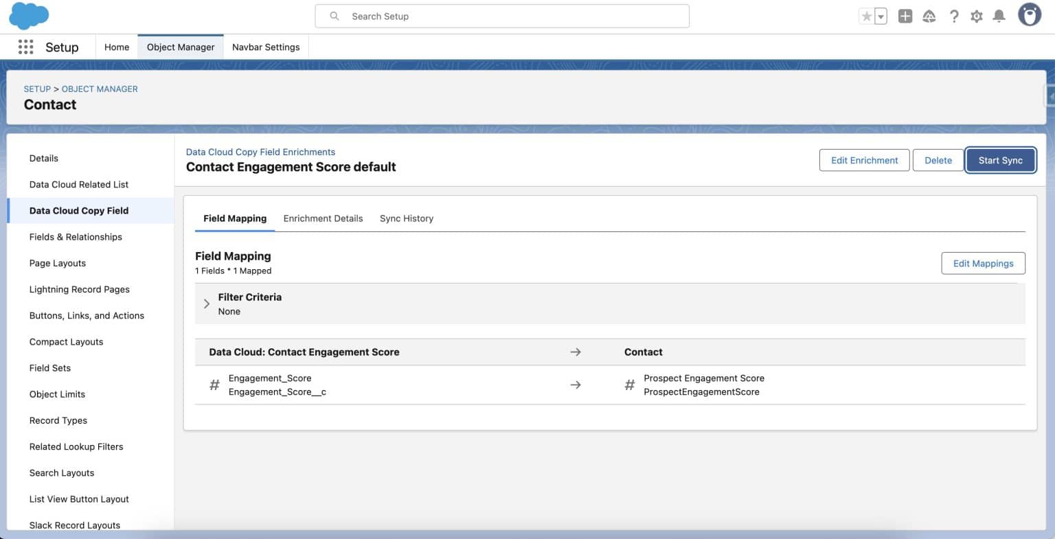Open the favorites list dropdown arrow

click(881, 16)
